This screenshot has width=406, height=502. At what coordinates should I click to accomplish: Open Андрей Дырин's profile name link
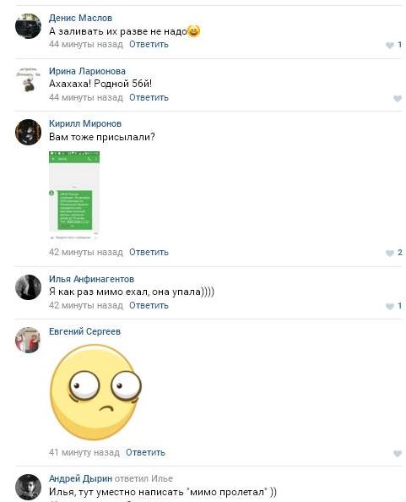point(80,478)
